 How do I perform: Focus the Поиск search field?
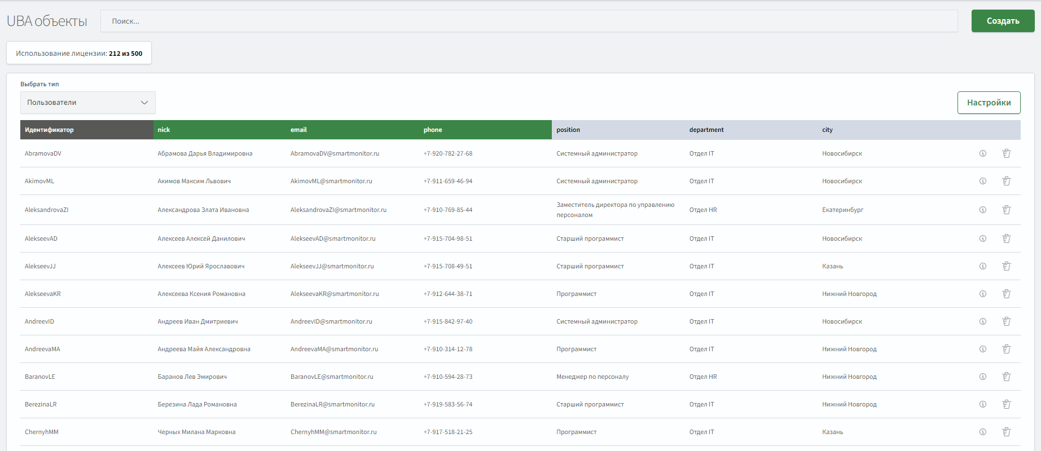(529, 21)
